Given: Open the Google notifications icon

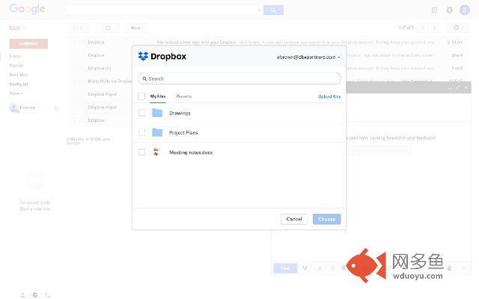Looking at the screenshot, I should point(449,10).
